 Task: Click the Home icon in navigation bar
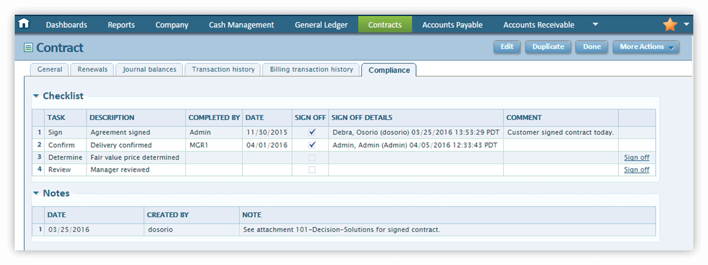click(24, 24)
